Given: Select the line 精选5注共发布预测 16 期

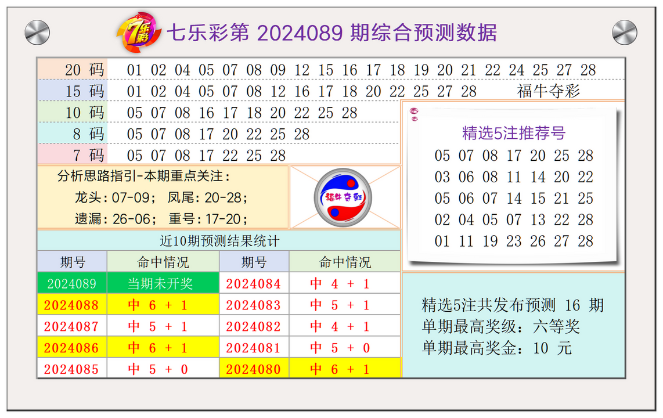Looking at the screenshot, I should (513, 305).
